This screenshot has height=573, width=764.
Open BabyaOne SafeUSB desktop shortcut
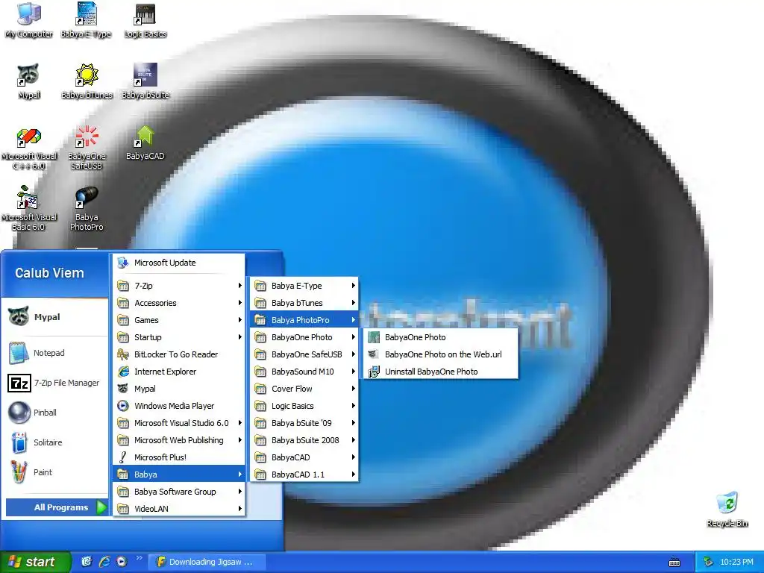pyautogui.click(x=87, y=147)
